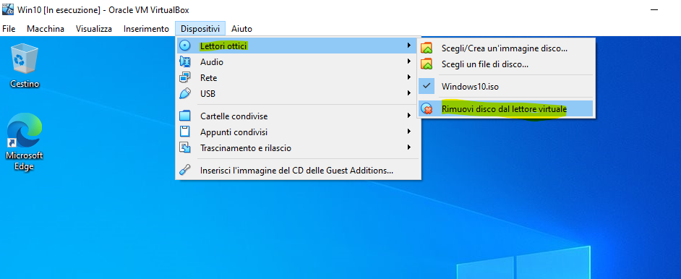This screenshot has width=681, height=279.
Task: Open the File menu
Action: tap(9, 29)
